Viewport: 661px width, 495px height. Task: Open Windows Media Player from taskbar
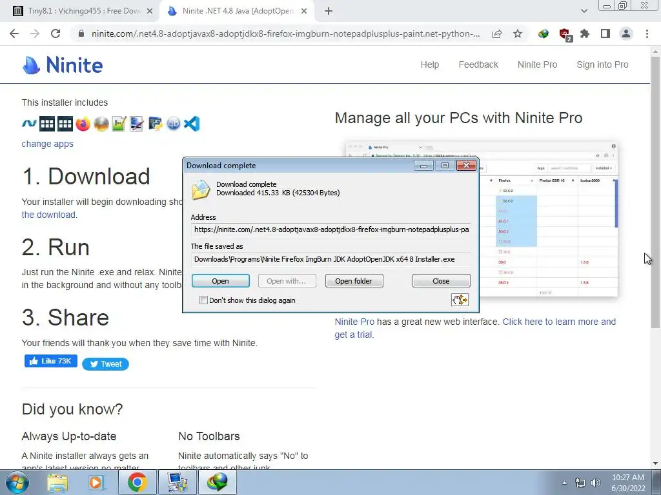[96, 482]
